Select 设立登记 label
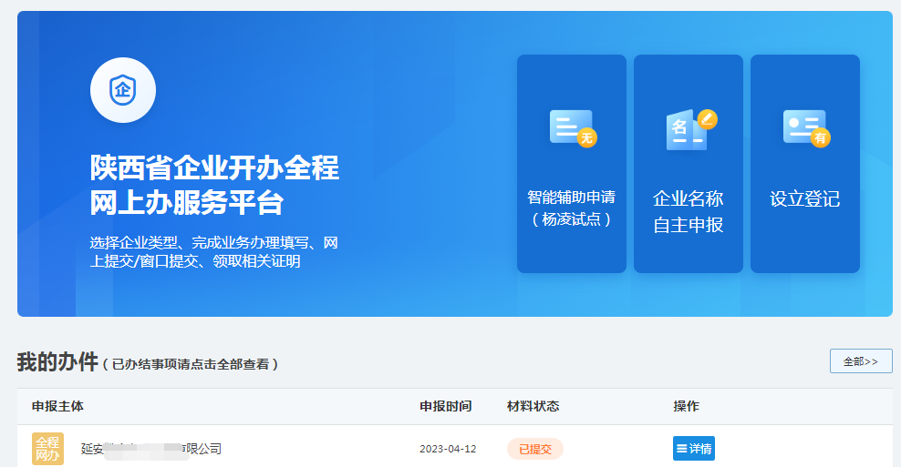 [x=805, y=198]
